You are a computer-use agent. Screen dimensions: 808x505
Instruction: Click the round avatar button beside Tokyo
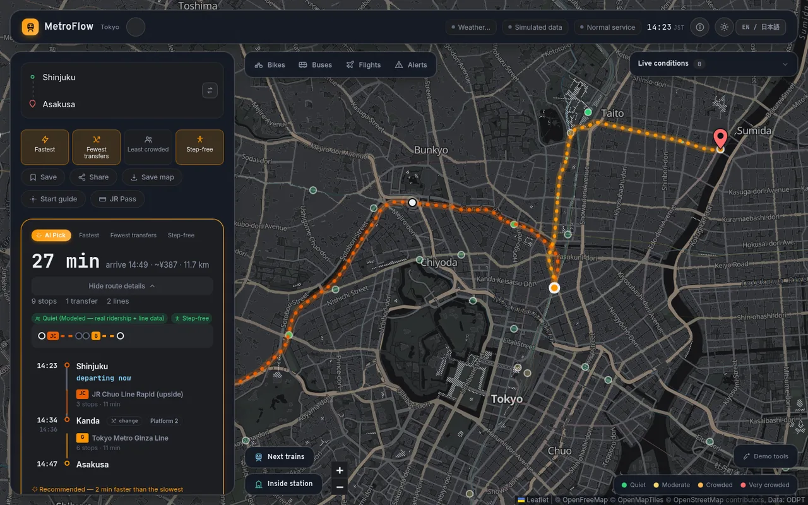pyautogui.click(x=136, y=27)
